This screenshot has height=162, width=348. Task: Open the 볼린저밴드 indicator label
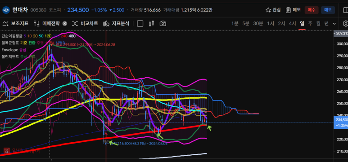click(x=10, y=57)
